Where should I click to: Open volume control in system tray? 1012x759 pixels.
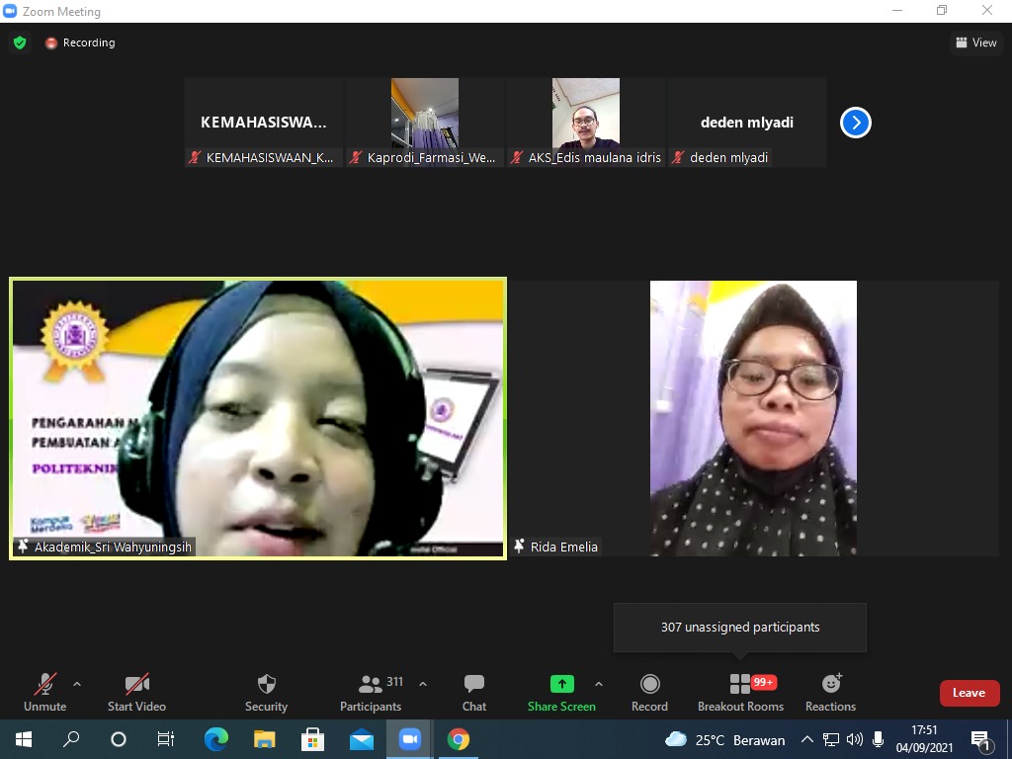tap(855, 739)
